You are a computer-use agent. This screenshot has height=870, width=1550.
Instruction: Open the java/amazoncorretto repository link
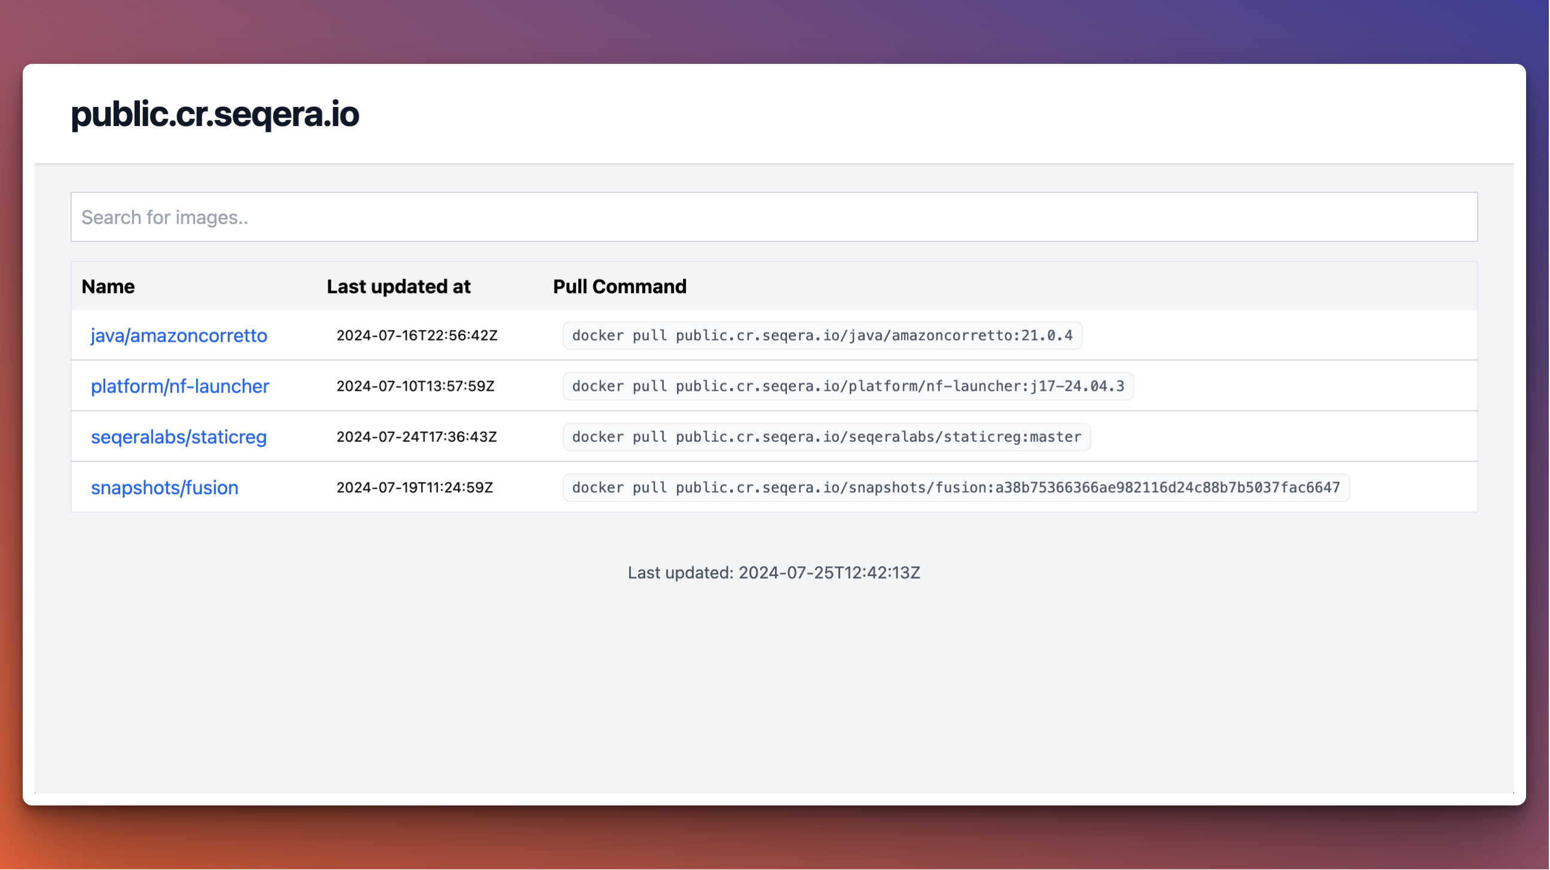(x=179, y=335)
